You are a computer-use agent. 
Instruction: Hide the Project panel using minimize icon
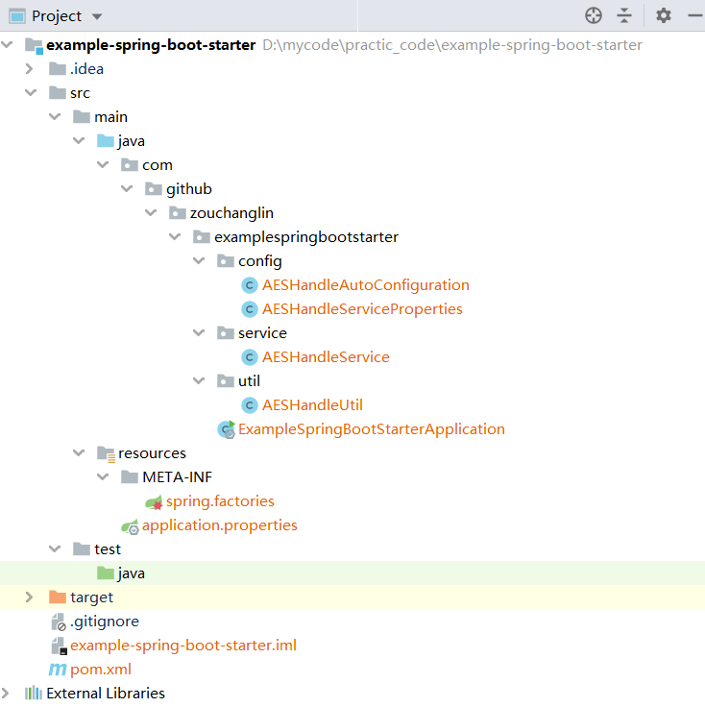(694, 15)
